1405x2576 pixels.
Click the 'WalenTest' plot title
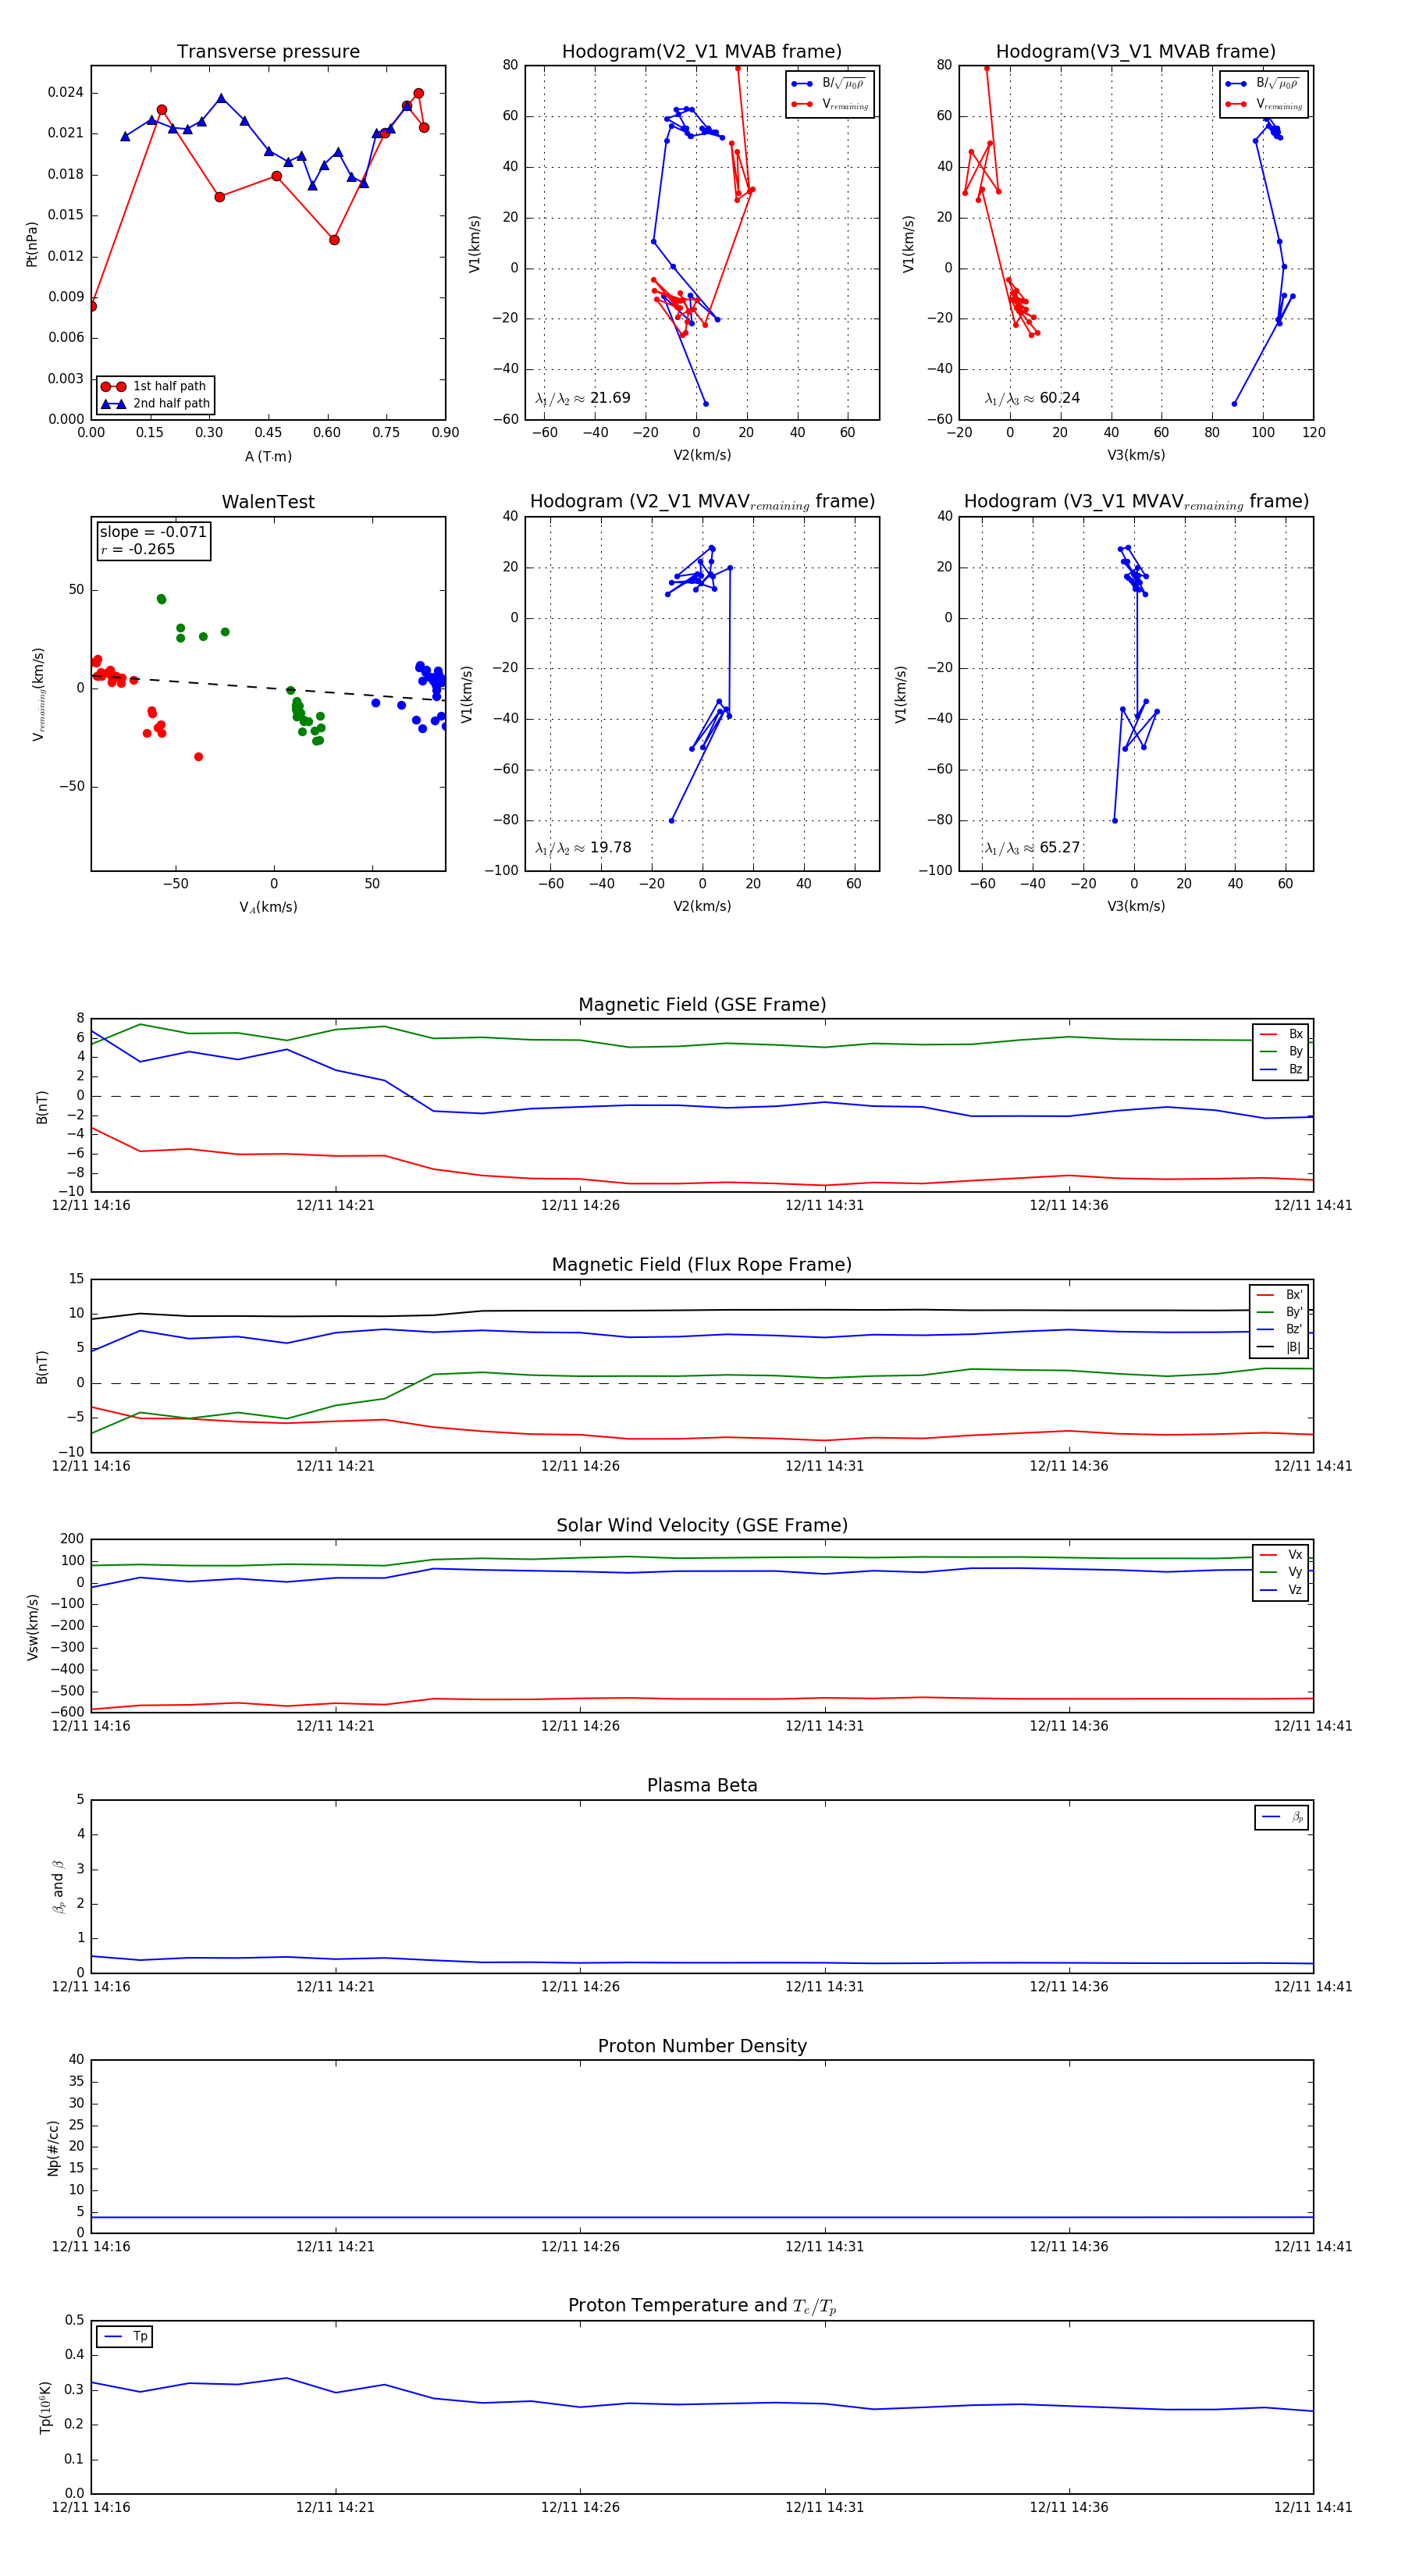(268, 502)
